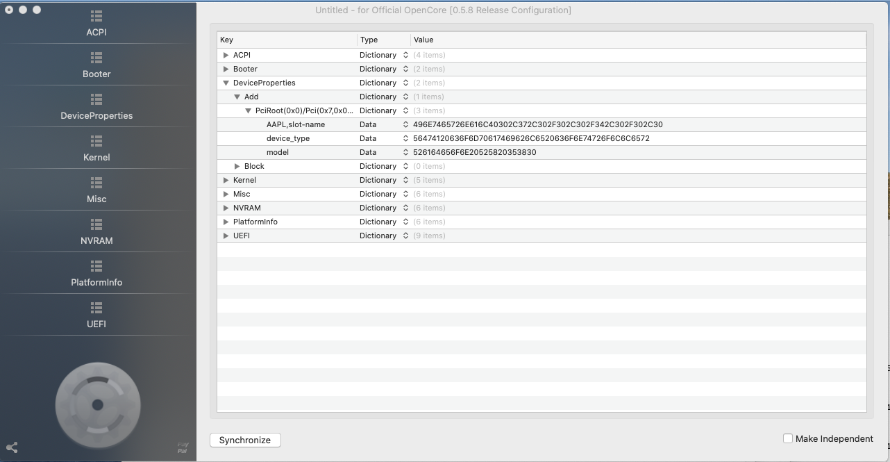Expand the NVRAM tree row

226,208
